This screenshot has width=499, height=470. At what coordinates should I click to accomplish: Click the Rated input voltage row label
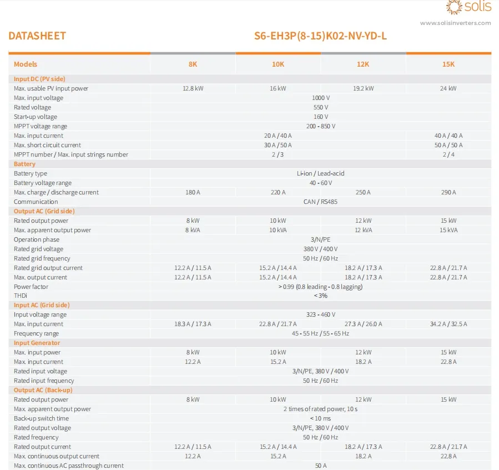click(x=41, y=371)
